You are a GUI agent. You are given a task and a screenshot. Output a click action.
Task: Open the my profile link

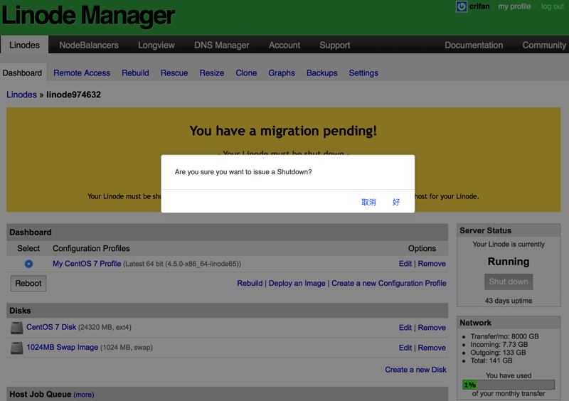(514, 6)
